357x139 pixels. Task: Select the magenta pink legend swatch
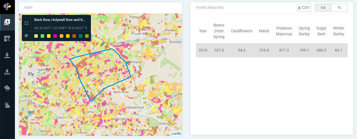pyautogui.click(x=55, y=36)
